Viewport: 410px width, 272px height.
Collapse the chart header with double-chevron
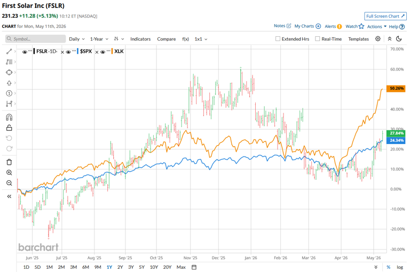(389, 39)
